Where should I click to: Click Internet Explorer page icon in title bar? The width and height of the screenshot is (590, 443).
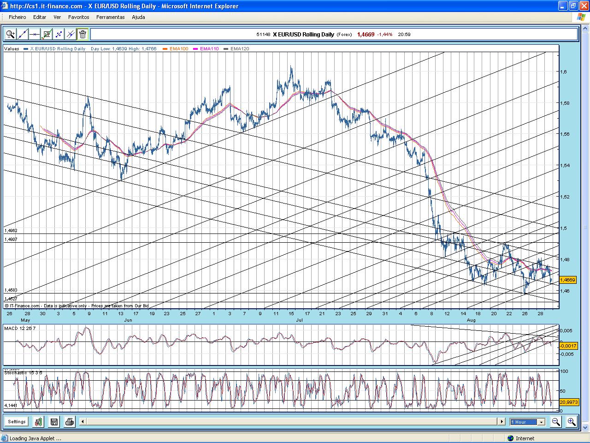[5, 6]
